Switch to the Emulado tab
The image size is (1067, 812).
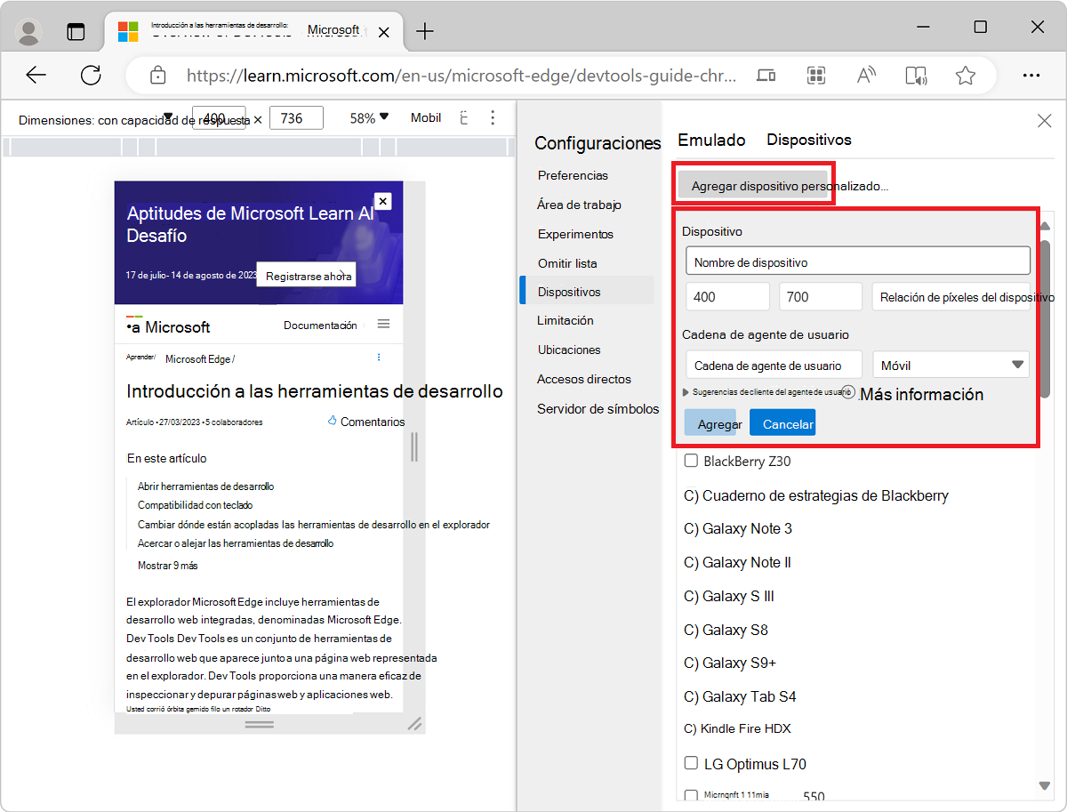coord(711,140)
